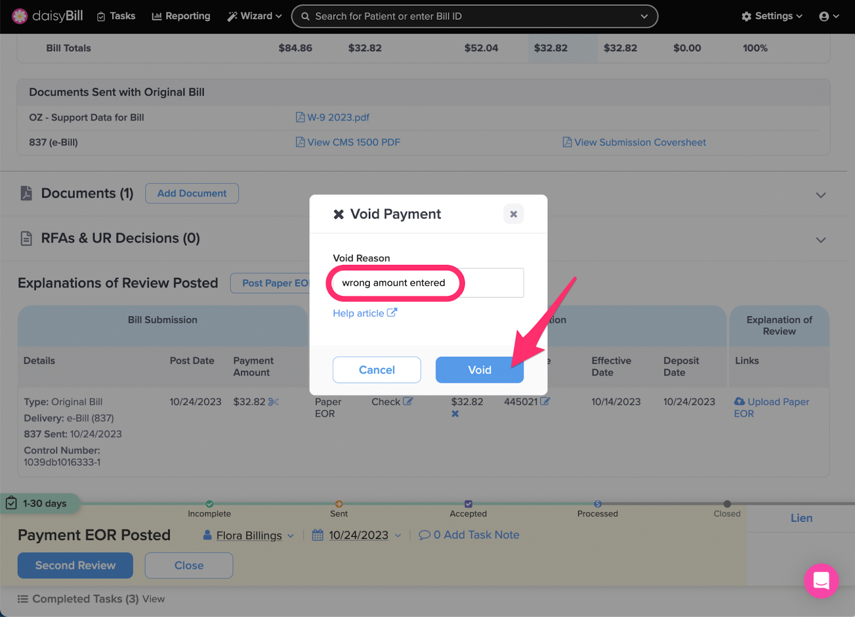Click the Upload Paper EOR cloud icon
This screenshot has width=855, height=617.
tap(740, 402)
